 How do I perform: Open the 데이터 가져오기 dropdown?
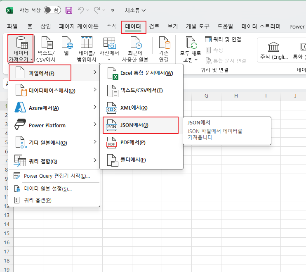[x=21, y=48]
